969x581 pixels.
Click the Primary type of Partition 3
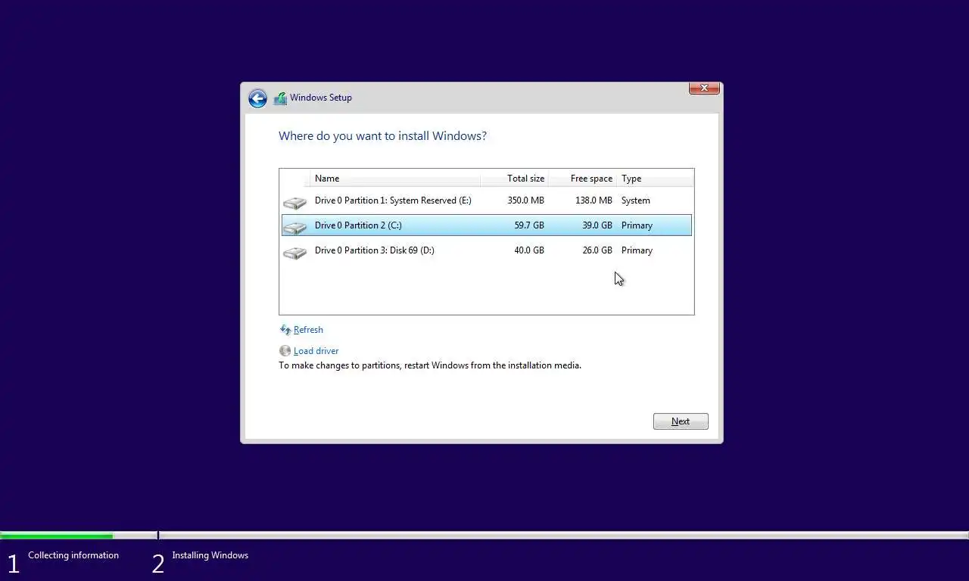pyautogui.click(x=637, y=250)
